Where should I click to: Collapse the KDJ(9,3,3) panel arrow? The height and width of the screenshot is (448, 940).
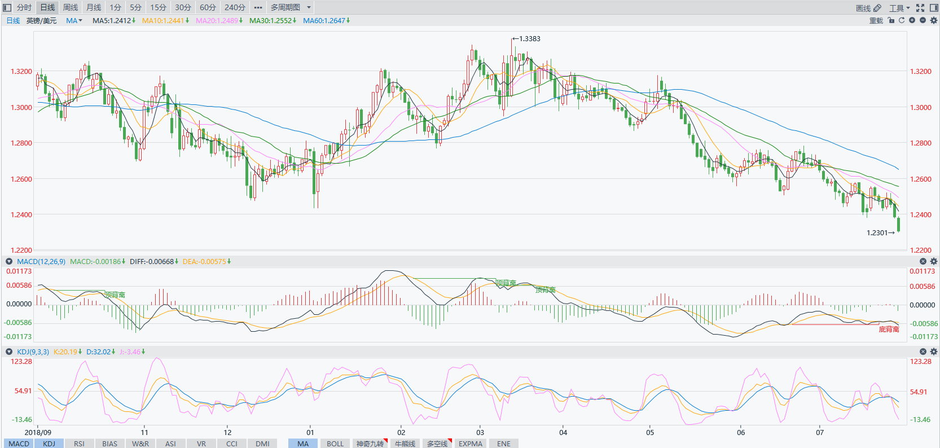coord(9,352)
